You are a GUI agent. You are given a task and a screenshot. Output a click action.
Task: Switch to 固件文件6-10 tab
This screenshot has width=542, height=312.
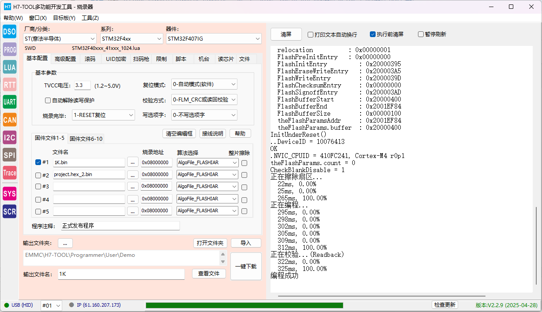86,139
